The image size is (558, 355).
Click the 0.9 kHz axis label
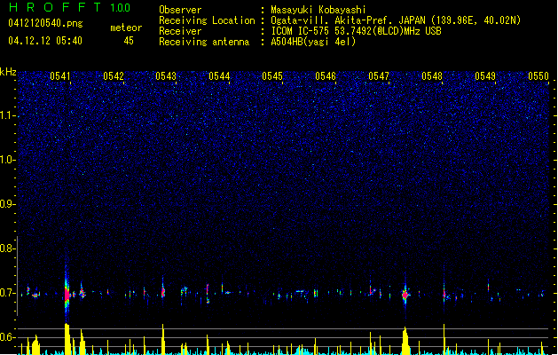(x=7, y=204)
